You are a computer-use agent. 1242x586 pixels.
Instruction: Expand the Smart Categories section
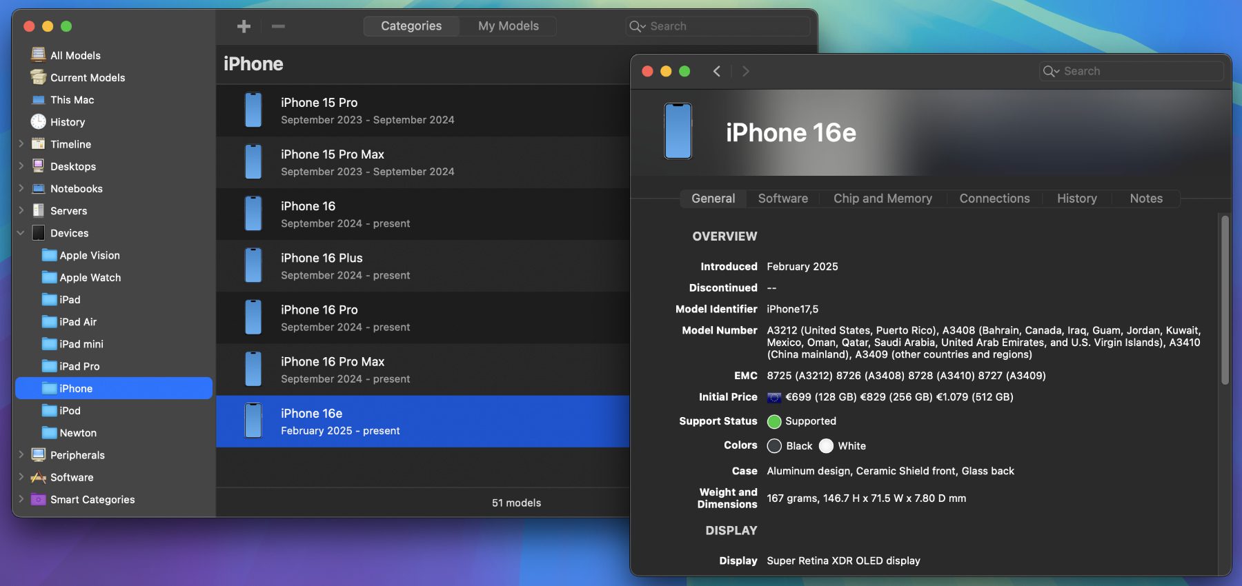[x=21, y=499]
